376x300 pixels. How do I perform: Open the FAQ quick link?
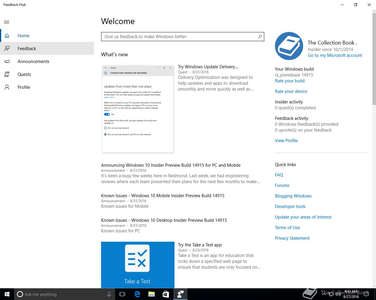[x=279, y=175]
